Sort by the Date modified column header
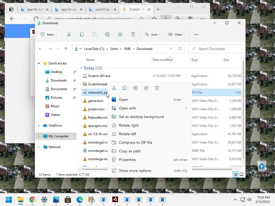The image size is (275, 206). tap(162, 60)
